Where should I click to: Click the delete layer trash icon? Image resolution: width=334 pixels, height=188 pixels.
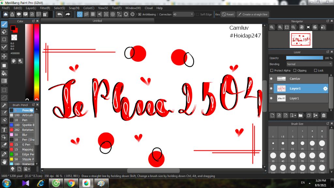[x=324, y=115]
